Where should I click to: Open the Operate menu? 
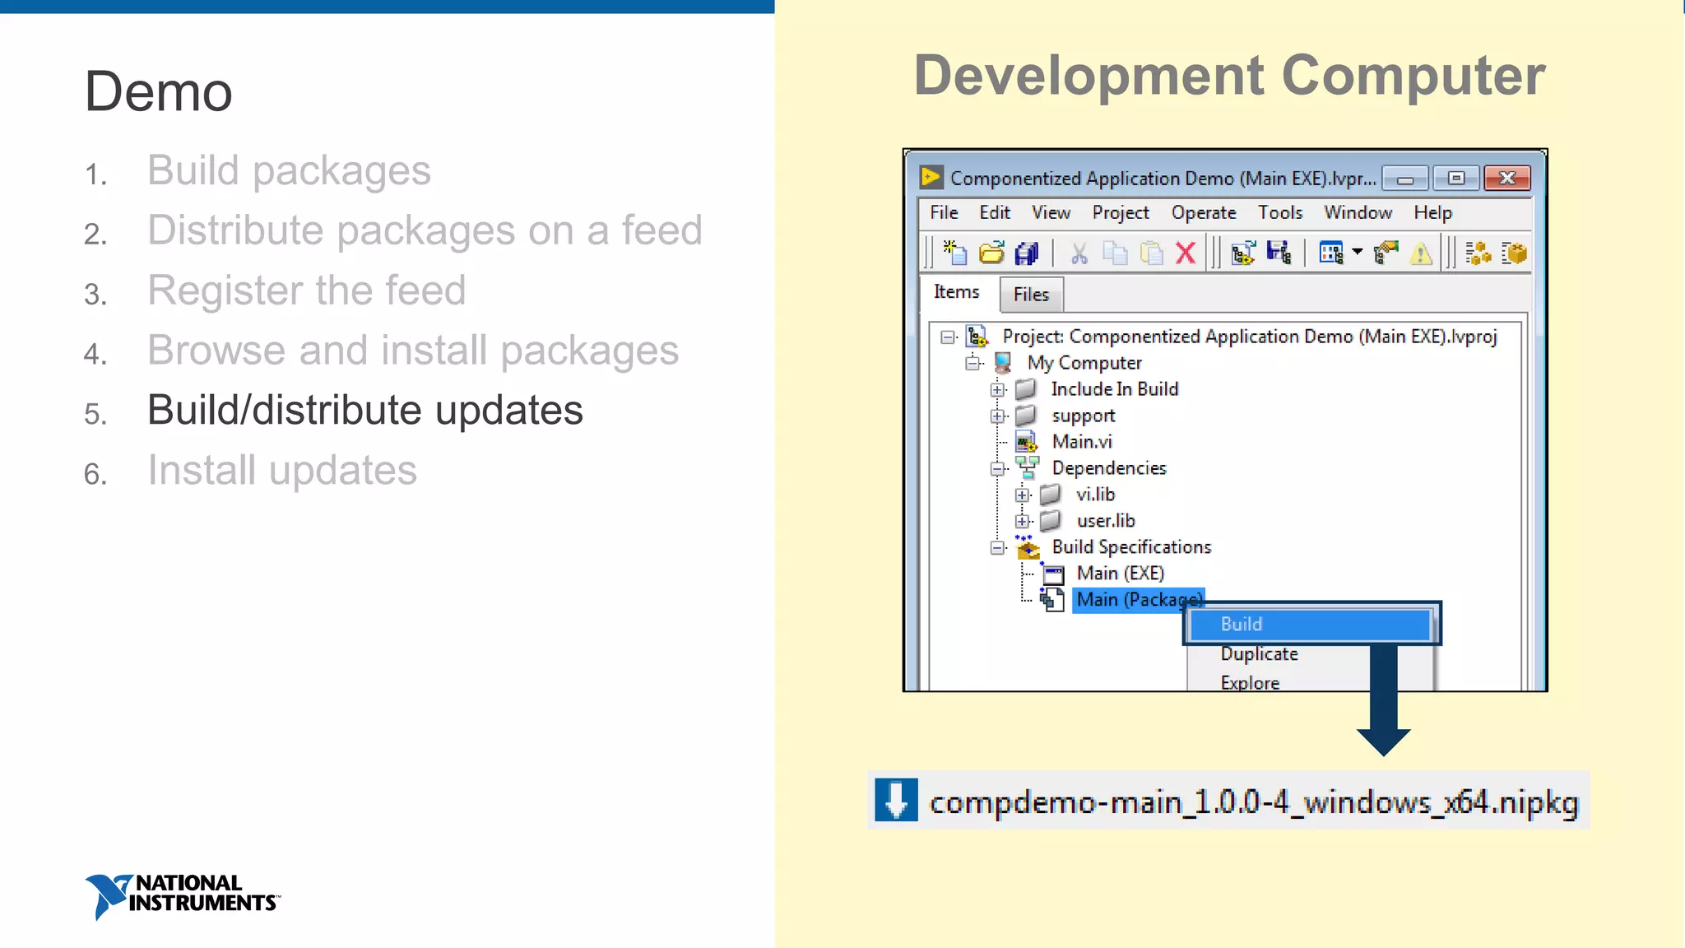(1204, 212)
